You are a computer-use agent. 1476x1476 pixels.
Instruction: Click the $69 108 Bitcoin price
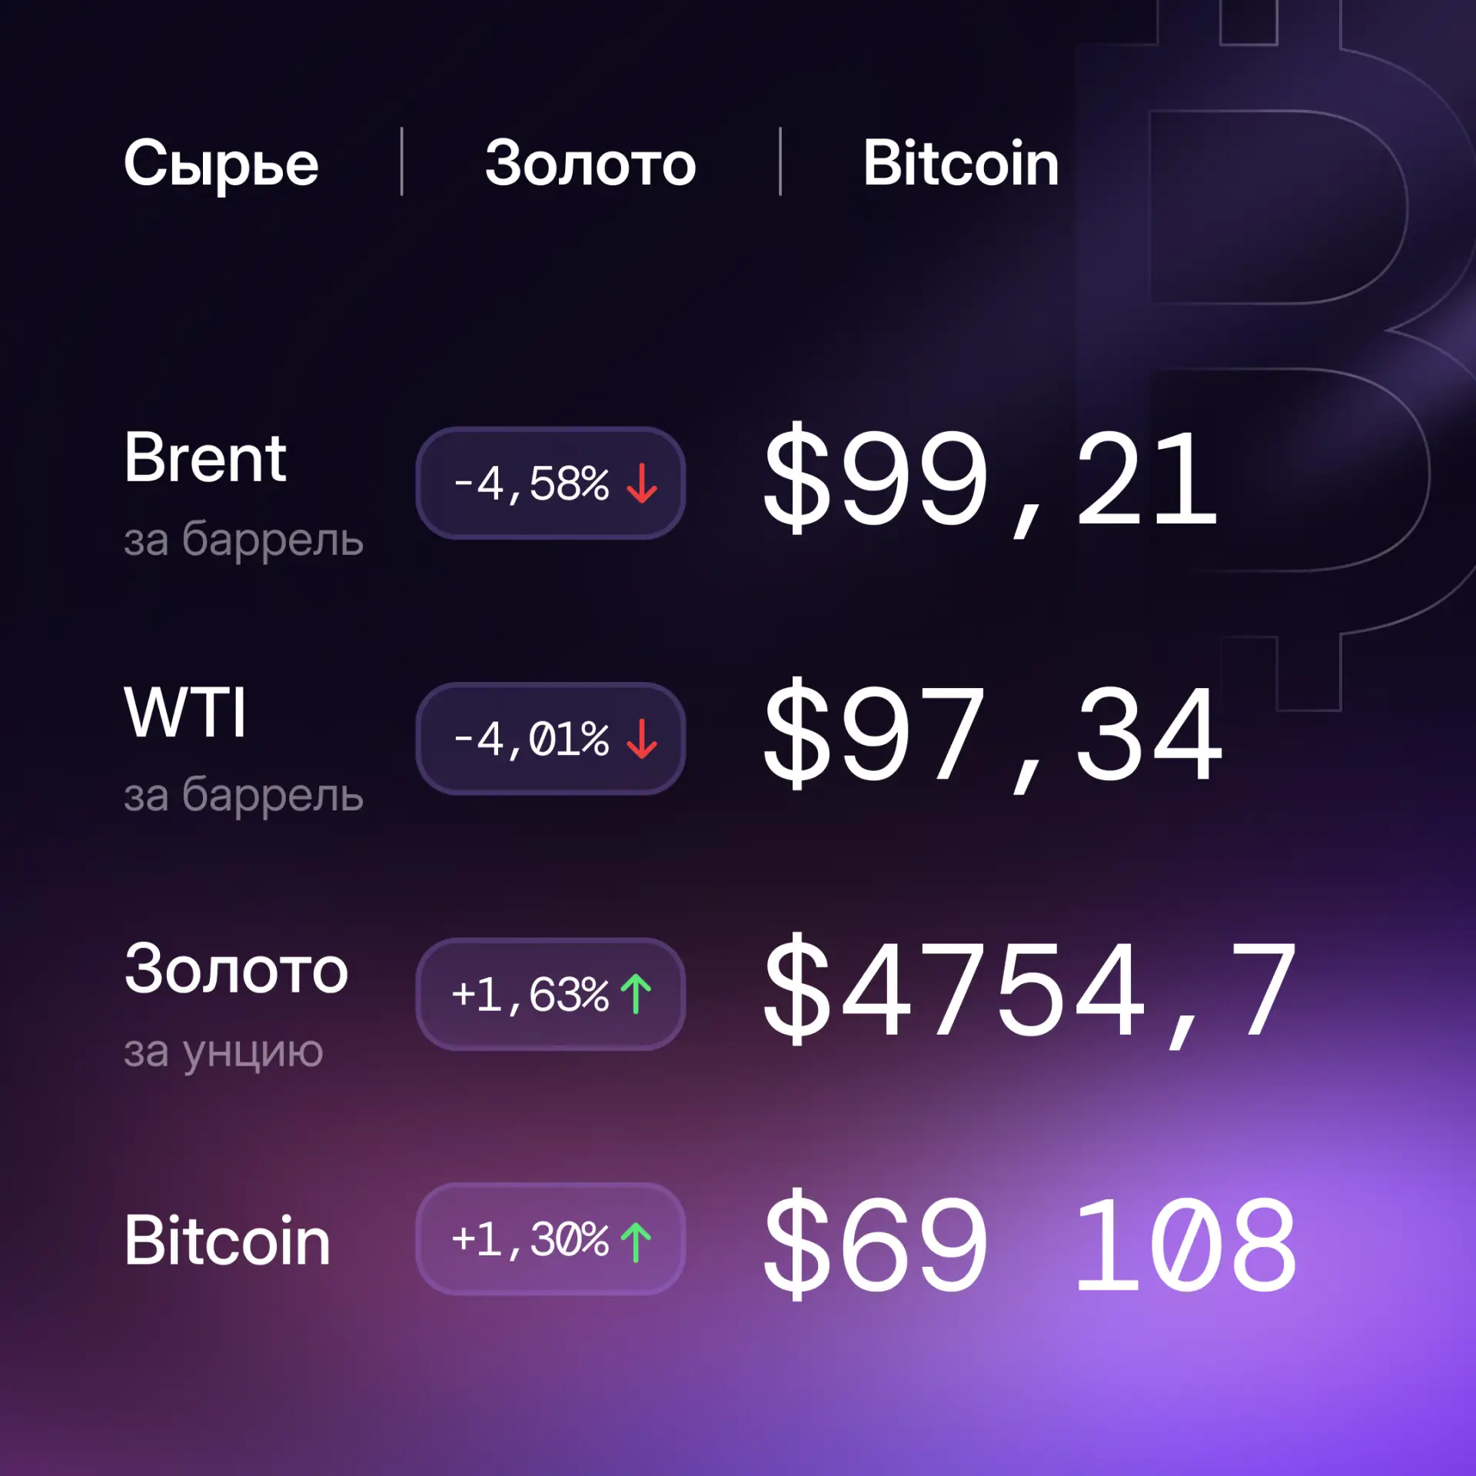click(x=1030, y=1245)
